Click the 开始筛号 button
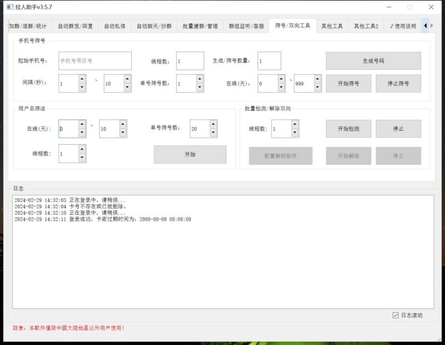Viewport: 445px width, 345px height. (x=348, y=83)
